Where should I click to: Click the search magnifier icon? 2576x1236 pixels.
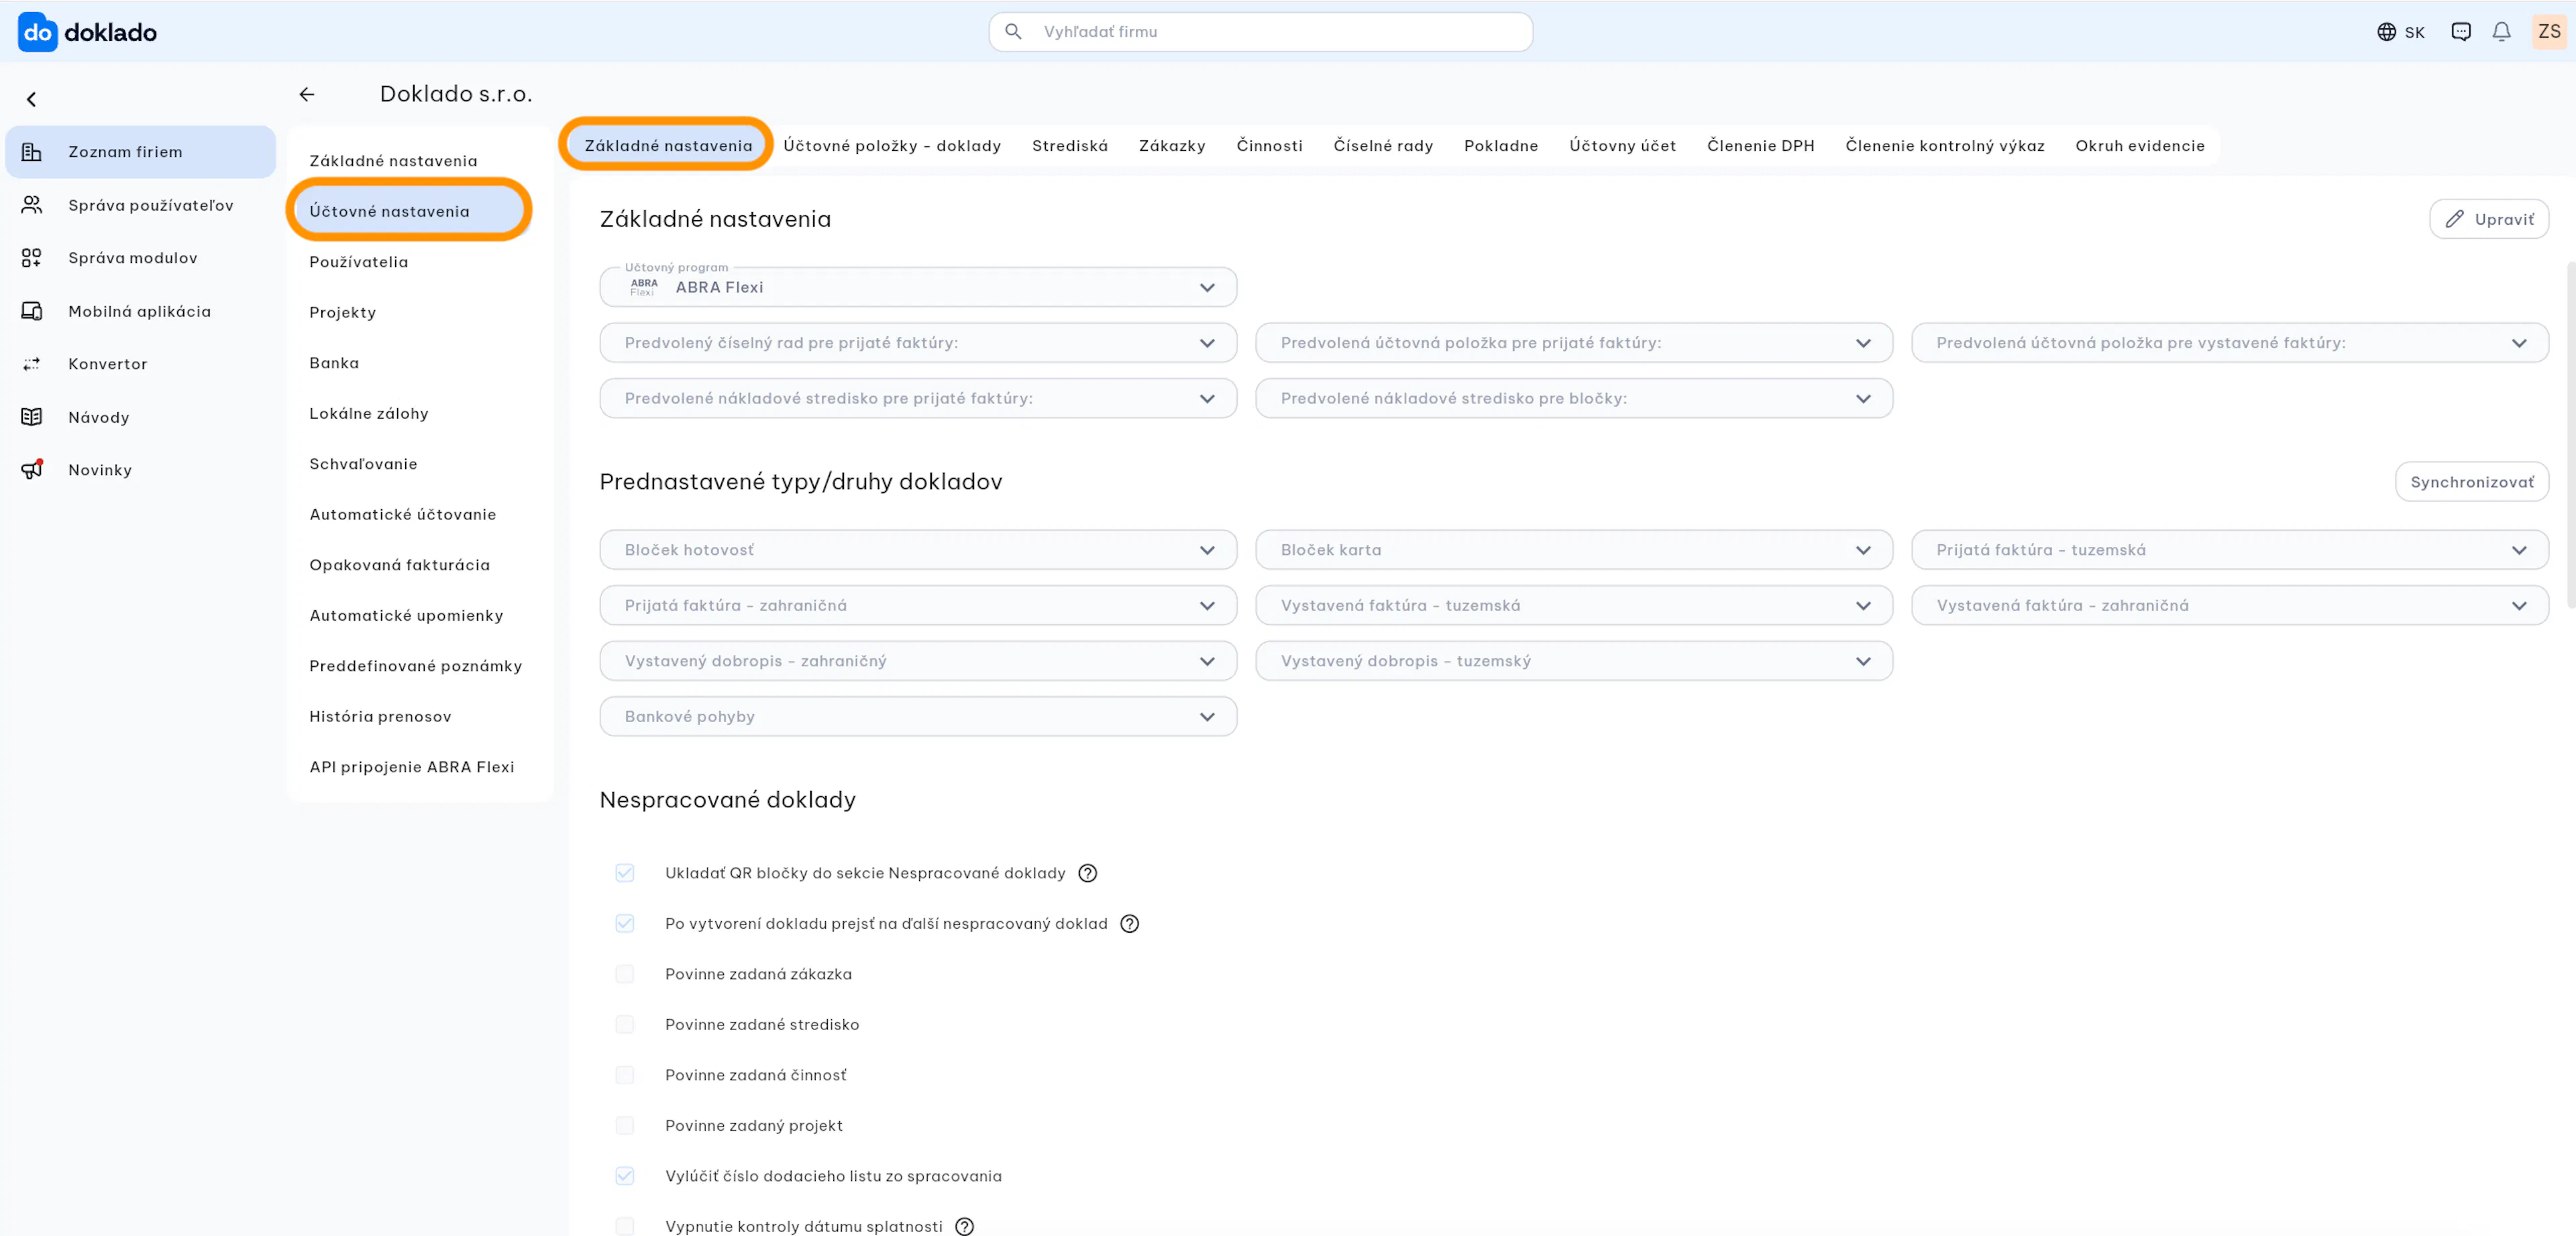(1013, 32)
